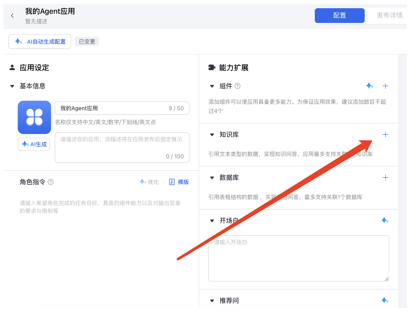Click the AI自动生成配置 button

(40, 42)
